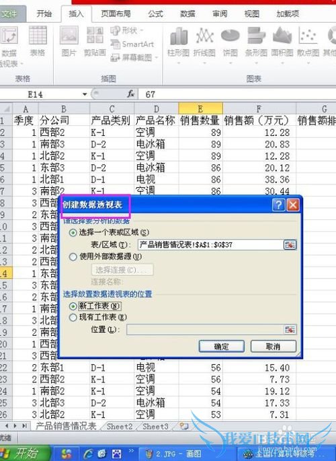Insert a Bar chart (条形图)
Image resolution: width=336 pixels, height=461 pixels.
pos(256,44)
